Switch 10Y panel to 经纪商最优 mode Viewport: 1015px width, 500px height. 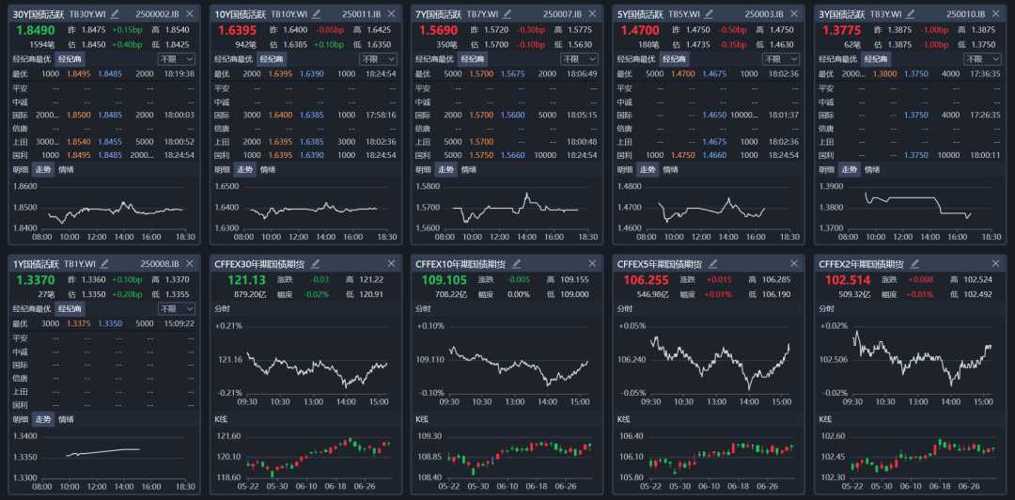(x=234, y=59)
